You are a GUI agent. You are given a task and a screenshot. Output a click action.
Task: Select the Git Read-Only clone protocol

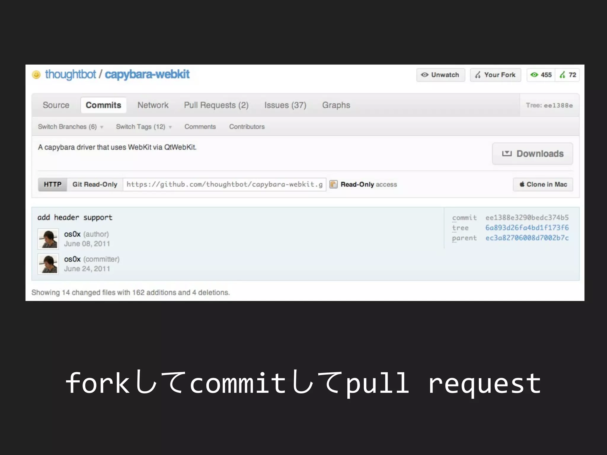(x=95, y=184)
